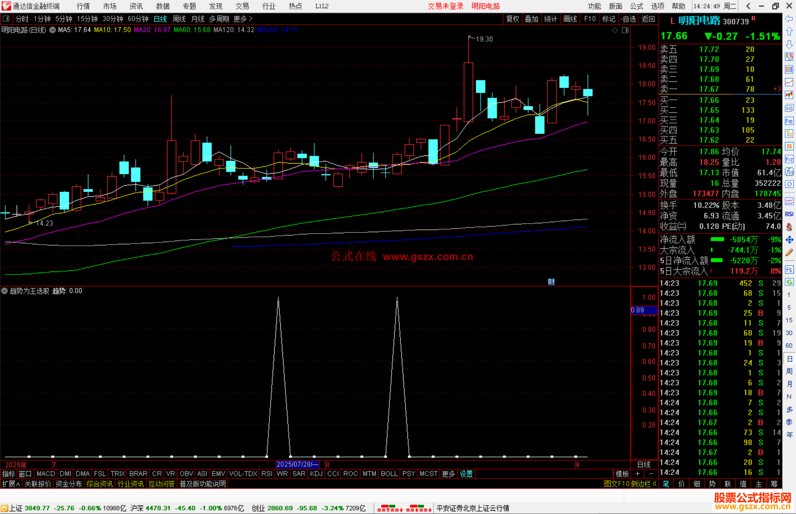Click the FS sidebar icon

(789, 270)
